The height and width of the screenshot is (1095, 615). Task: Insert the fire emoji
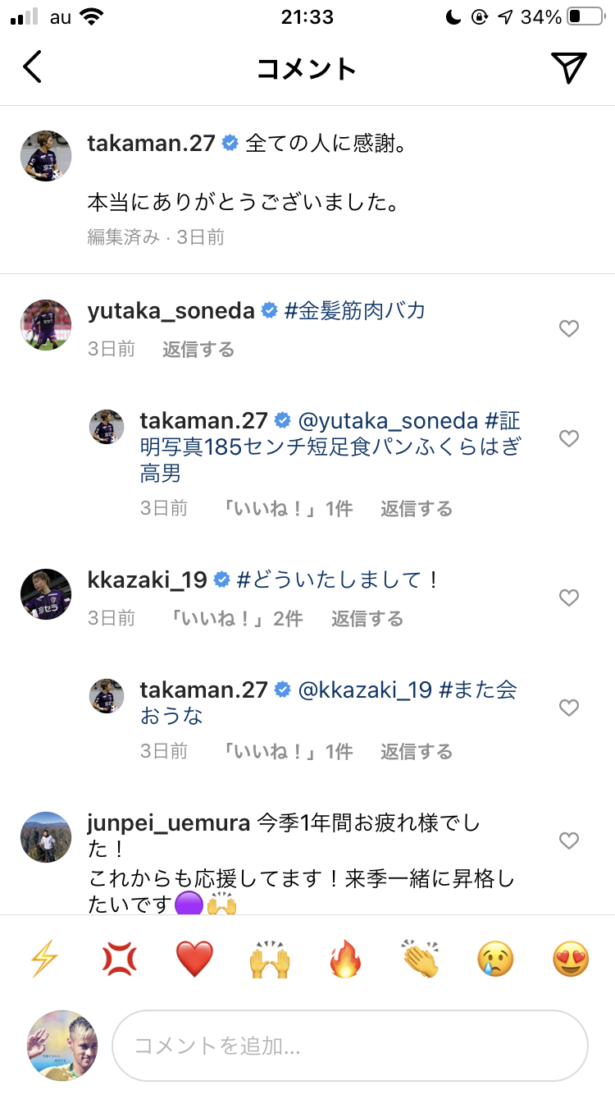(x=345, y=959)
